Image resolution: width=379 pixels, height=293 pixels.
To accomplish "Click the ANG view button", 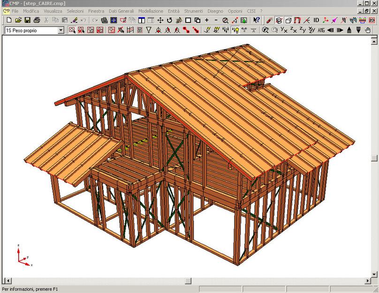I will click(x=321, y=30).
